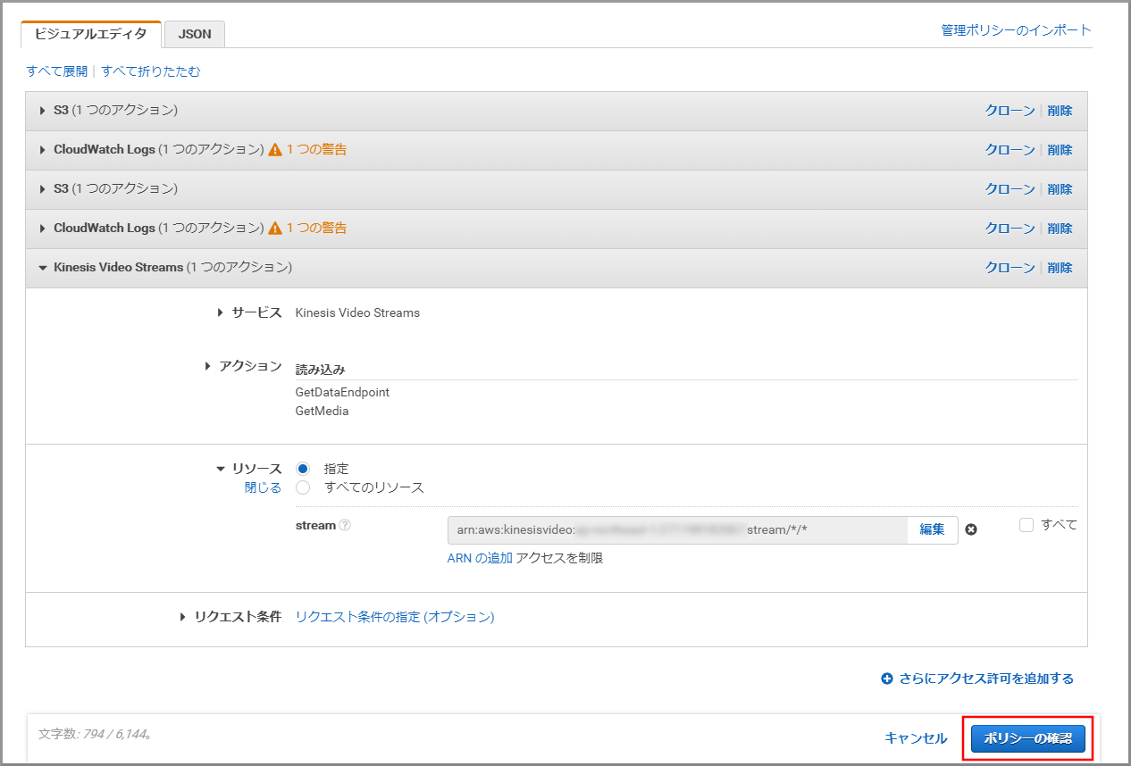Click plus icon for adding more permissions
The width and height of the screenshot is (1131, 766).
tap(887, 679)
